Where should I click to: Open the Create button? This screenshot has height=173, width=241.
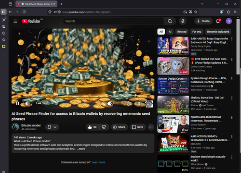tap(203, 21)
